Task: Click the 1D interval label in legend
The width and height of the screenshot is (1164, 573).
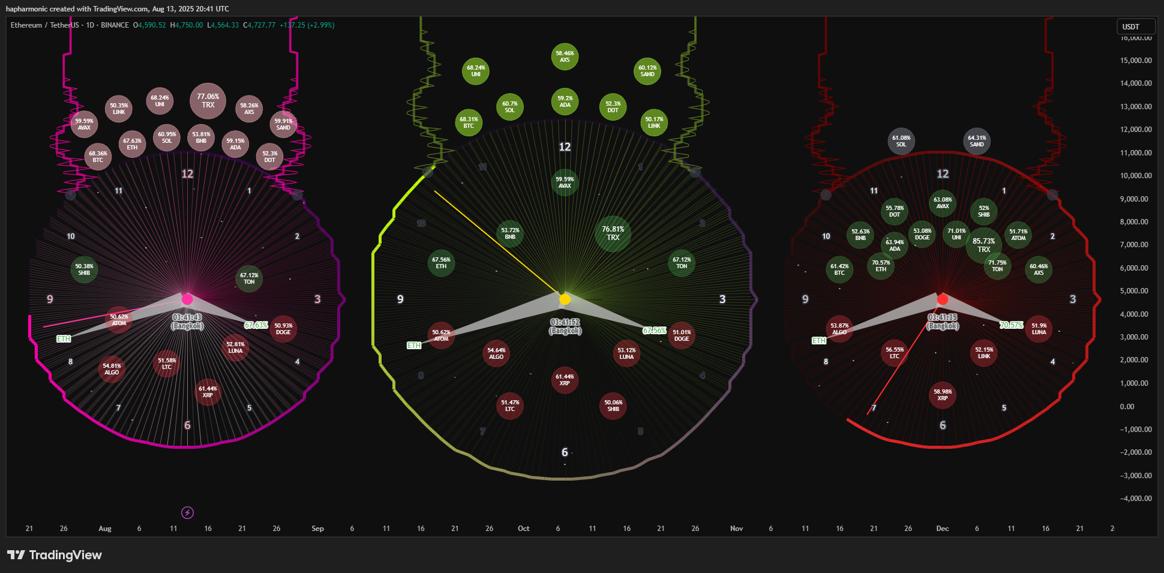Action: (x=90, y=25)
